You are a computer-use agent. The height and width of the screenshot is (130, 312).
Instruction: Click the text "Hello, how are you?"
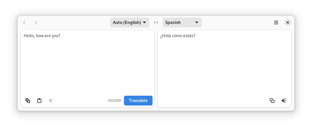42,36
